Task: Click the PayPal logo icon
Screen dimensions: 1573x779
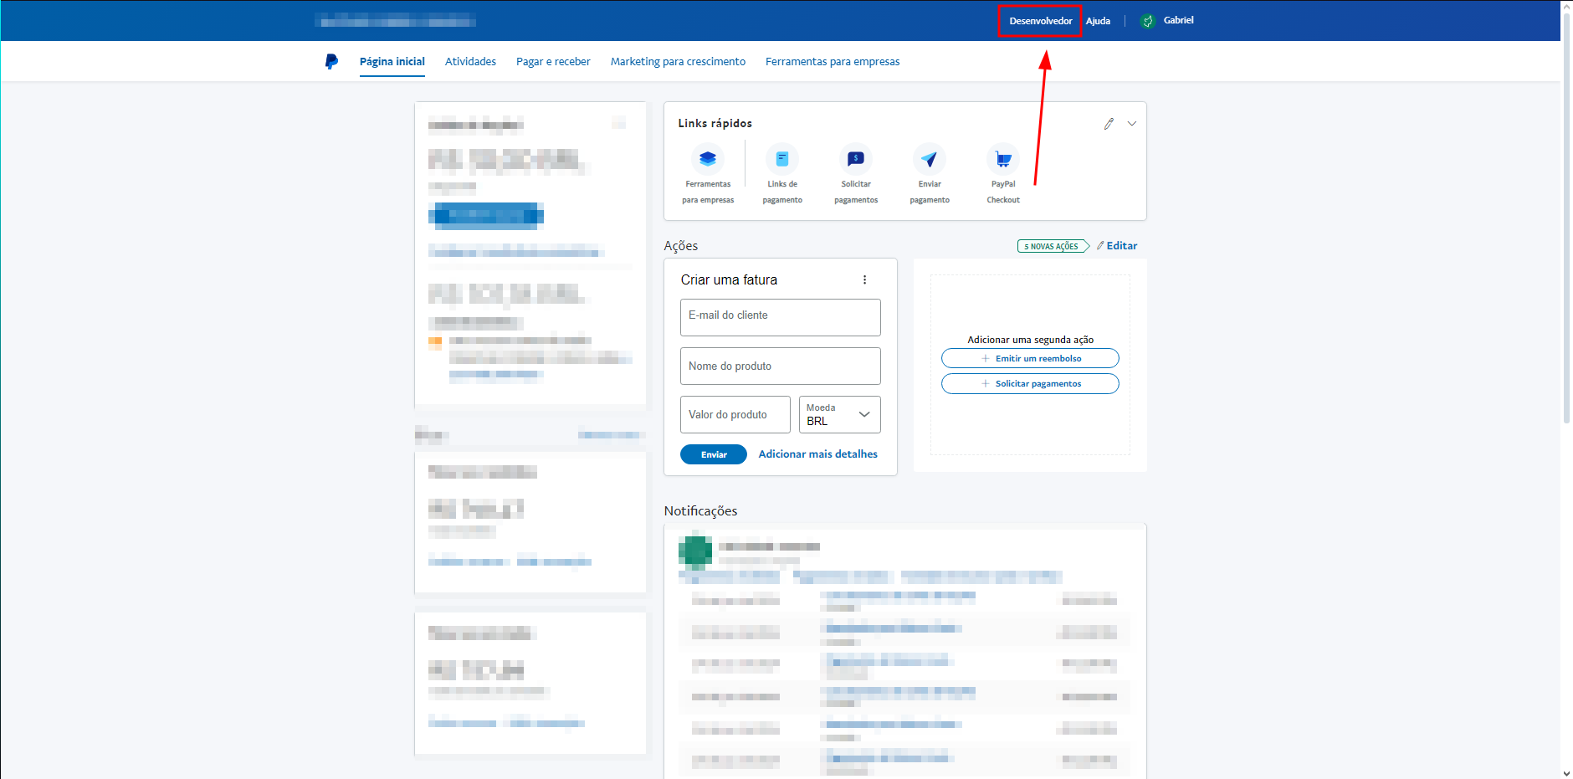Action: (x=331, y=61)
